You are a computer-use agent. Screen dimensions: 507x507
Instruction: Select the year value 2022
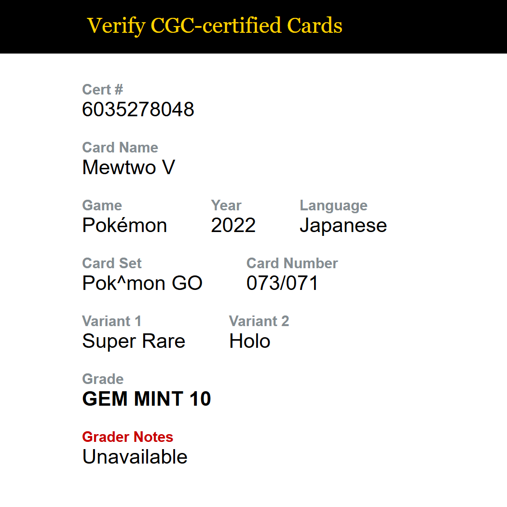coord(233,225)
